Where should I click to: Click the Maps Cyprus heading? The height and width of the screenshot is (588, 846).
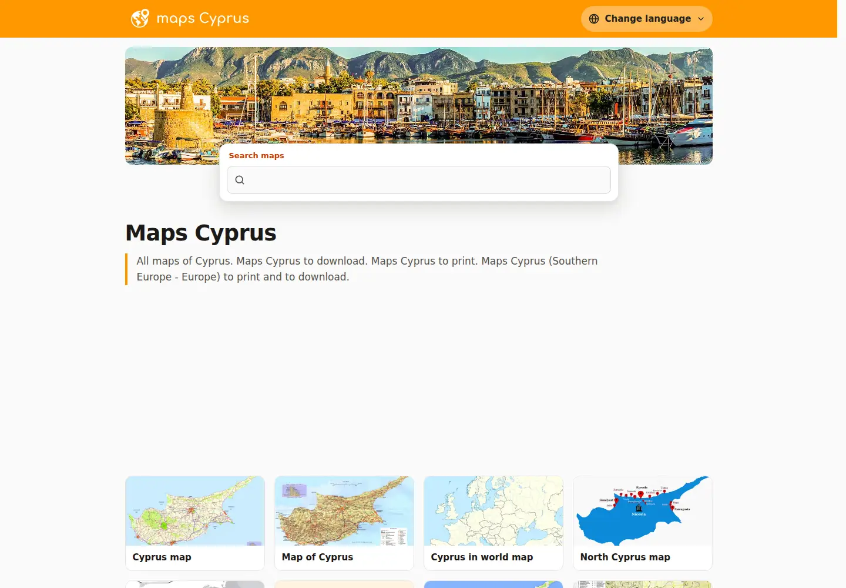click(201, 233)
